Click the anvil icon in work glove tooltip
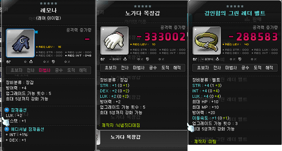Screen dimensions: 282x151 click(125, 59)
